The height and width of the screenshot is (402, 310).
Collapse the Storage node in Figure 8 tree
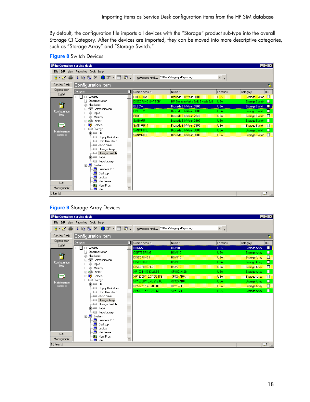pyautogui.click(x=86, y=129)
